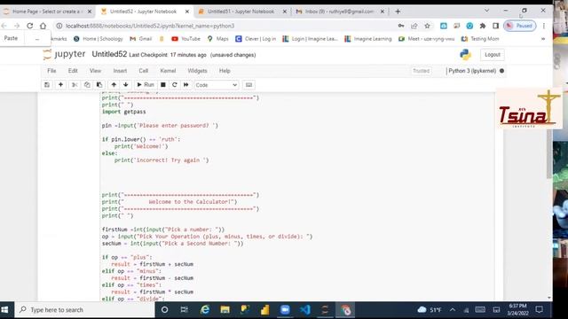Open the View menu
Screen dimensions: 568x319
tap(95, 71)
